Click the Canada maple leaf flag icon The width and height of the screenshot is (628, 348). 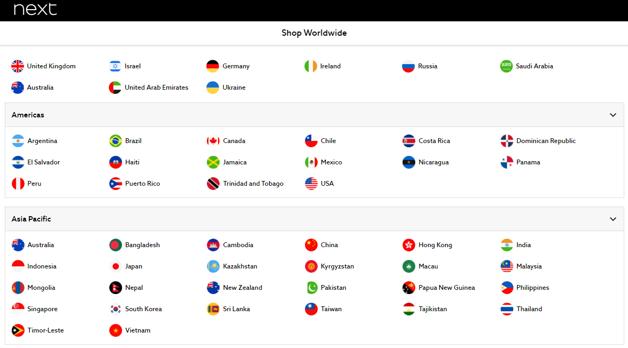[213, 141]
